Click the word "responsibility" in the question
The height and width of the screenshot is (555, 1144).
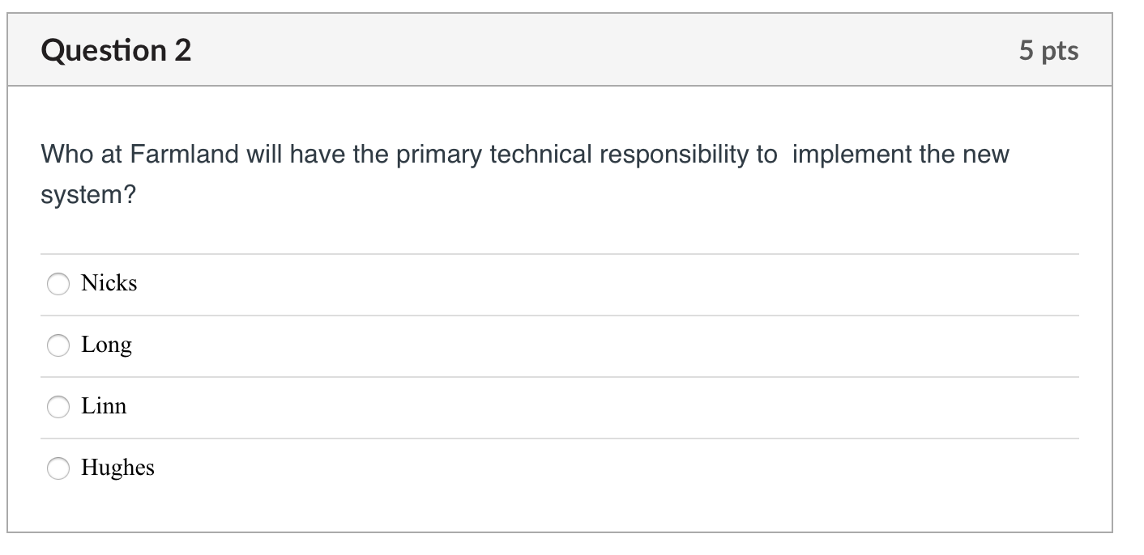coord(682,155)
